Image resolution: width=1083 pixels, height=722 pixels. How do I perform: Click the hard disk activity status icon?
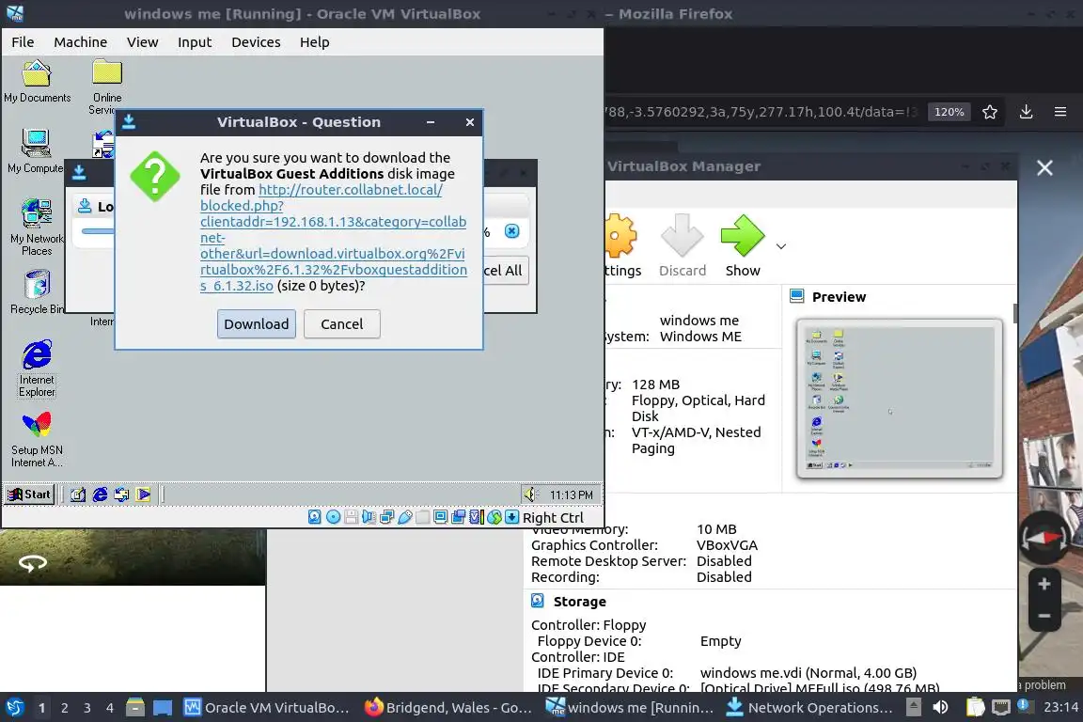click(314, 517)
